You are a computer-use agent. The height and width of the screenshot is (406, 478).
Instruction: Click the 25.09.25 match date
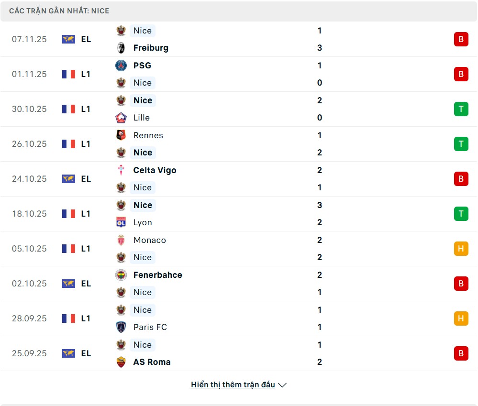pos(29,353)
